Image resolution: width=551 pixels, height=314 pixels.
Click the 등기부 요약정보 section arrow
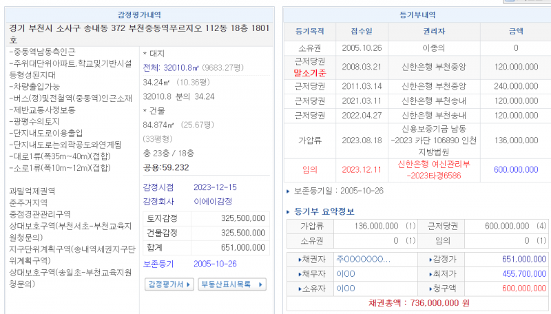[x=289, y=211]
